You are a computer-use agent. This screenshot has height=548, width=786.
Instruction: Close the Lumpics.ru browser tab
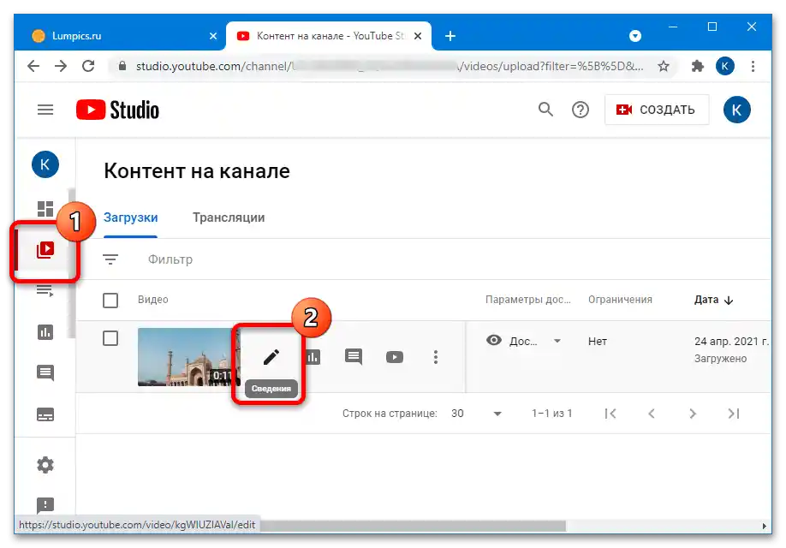(213, 36)
